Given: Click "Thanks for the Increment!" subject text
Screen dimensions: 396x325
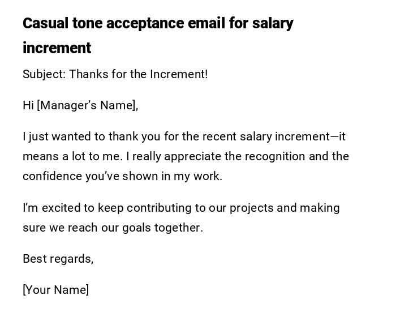Looking at the screenshot, I should click(139, 74).
